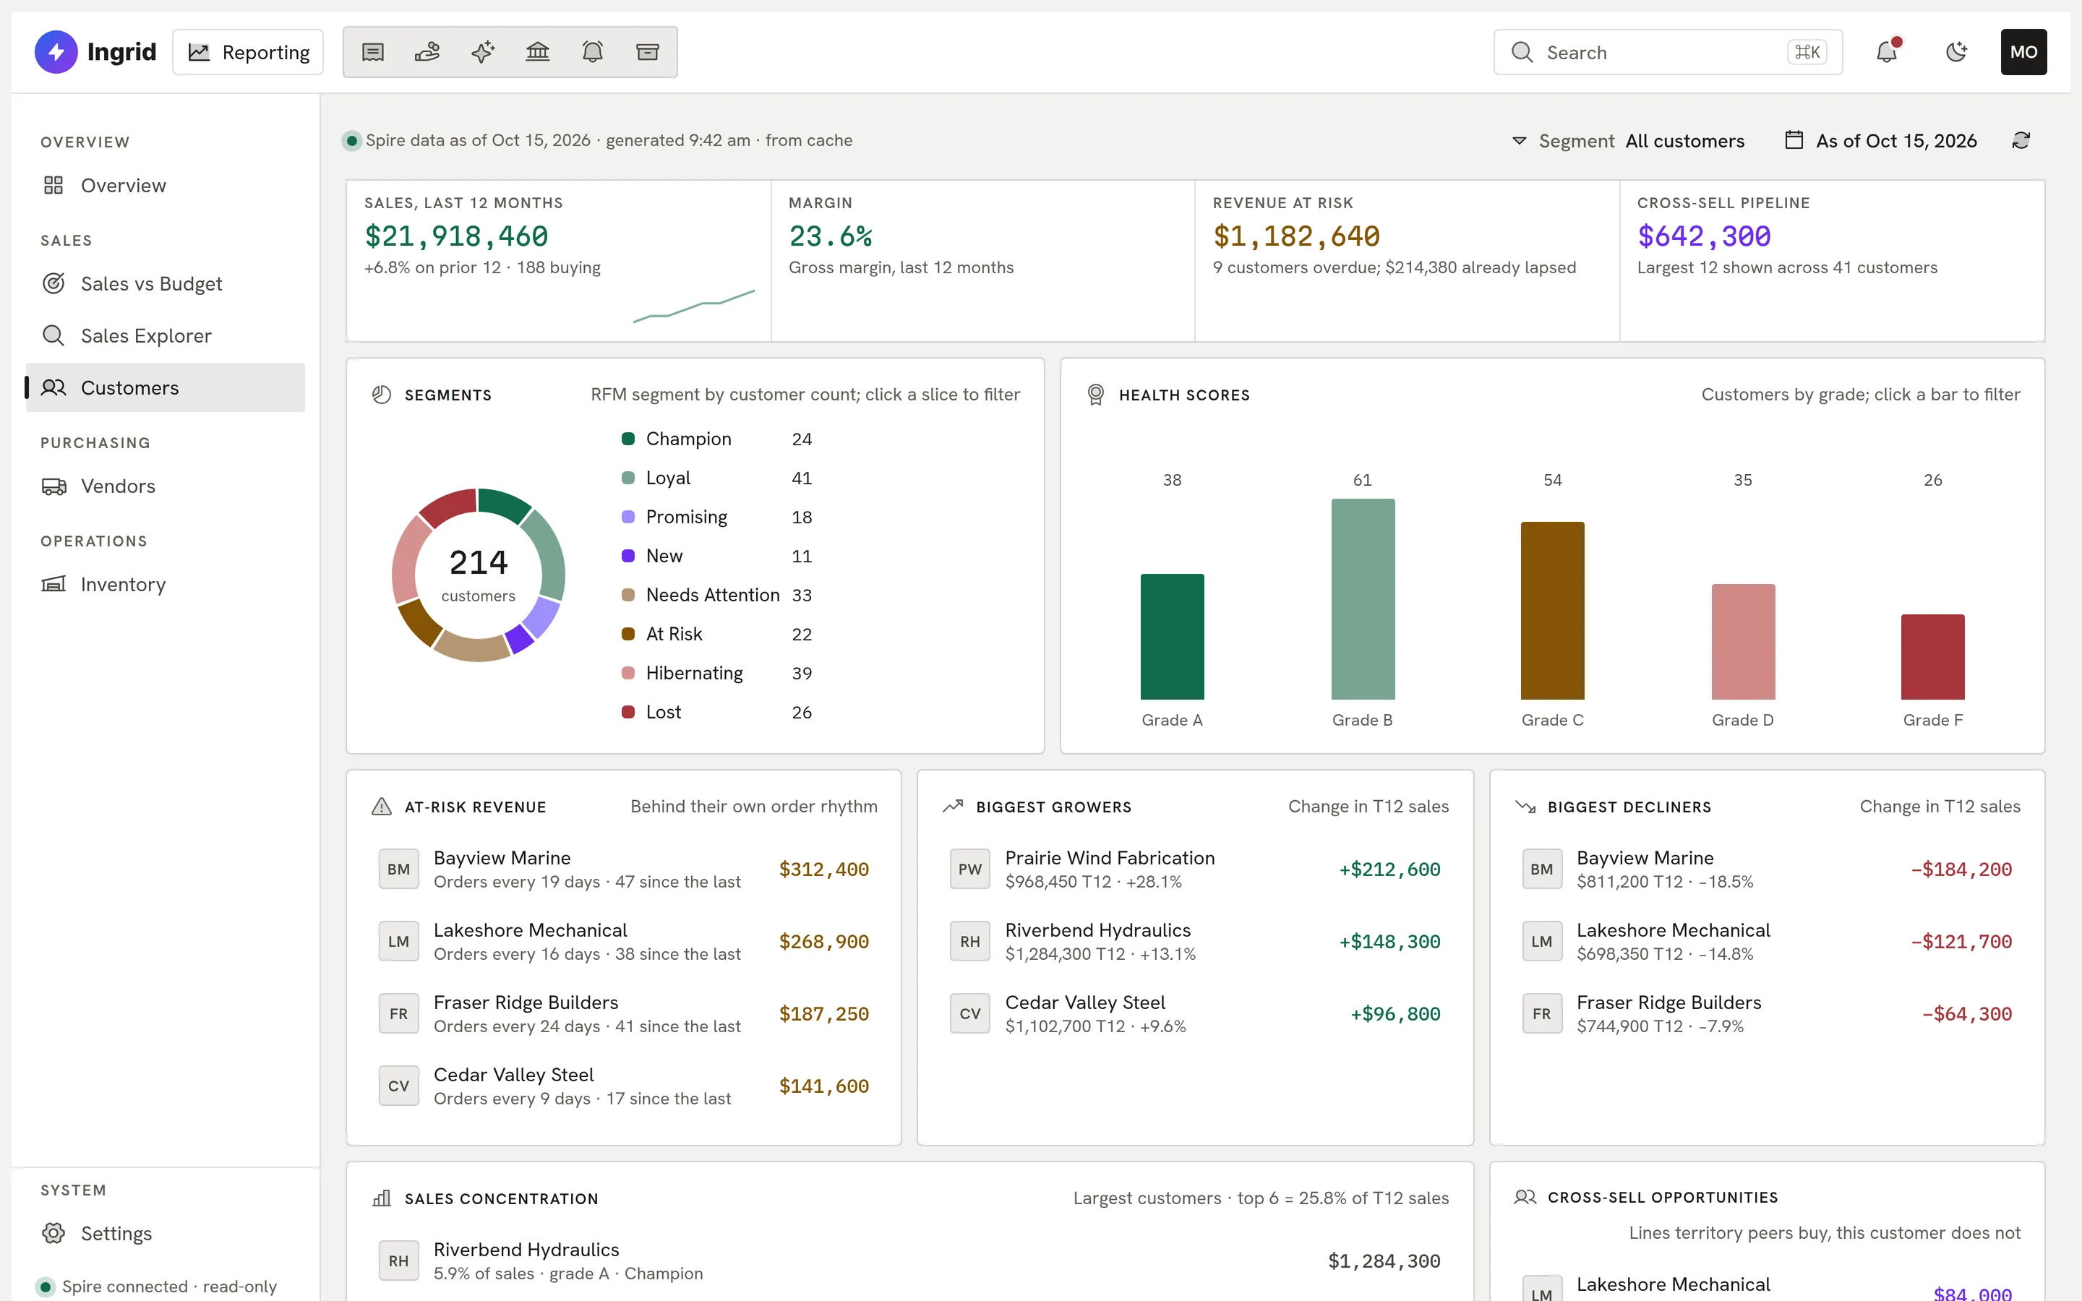The width and height of the screenshot is (2082, 1301).
Task: Open Prairie Wind Fabrication grower row
Action: tap(1195, 869)
